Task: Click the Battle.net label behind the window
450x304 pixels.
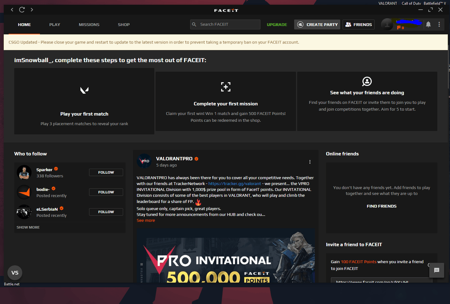Action: click(x=12, y=284)
